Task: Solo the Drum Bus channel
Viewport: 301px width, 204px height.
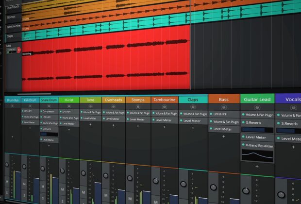Action: (x=7, y=192)
